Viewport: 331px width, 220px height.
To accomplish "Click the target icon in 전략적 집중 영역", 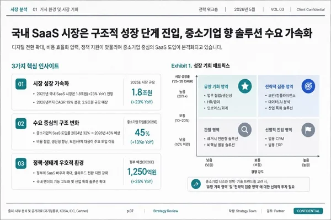I will click(x=308, y=86).
